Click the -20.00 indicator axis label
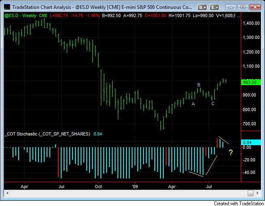Viewport: 265px width, 206px height. (249, 160)
